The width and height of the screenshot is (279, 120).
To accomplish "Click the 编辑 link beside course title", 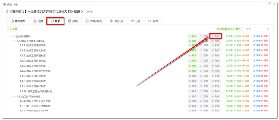I will click(89, 12).
